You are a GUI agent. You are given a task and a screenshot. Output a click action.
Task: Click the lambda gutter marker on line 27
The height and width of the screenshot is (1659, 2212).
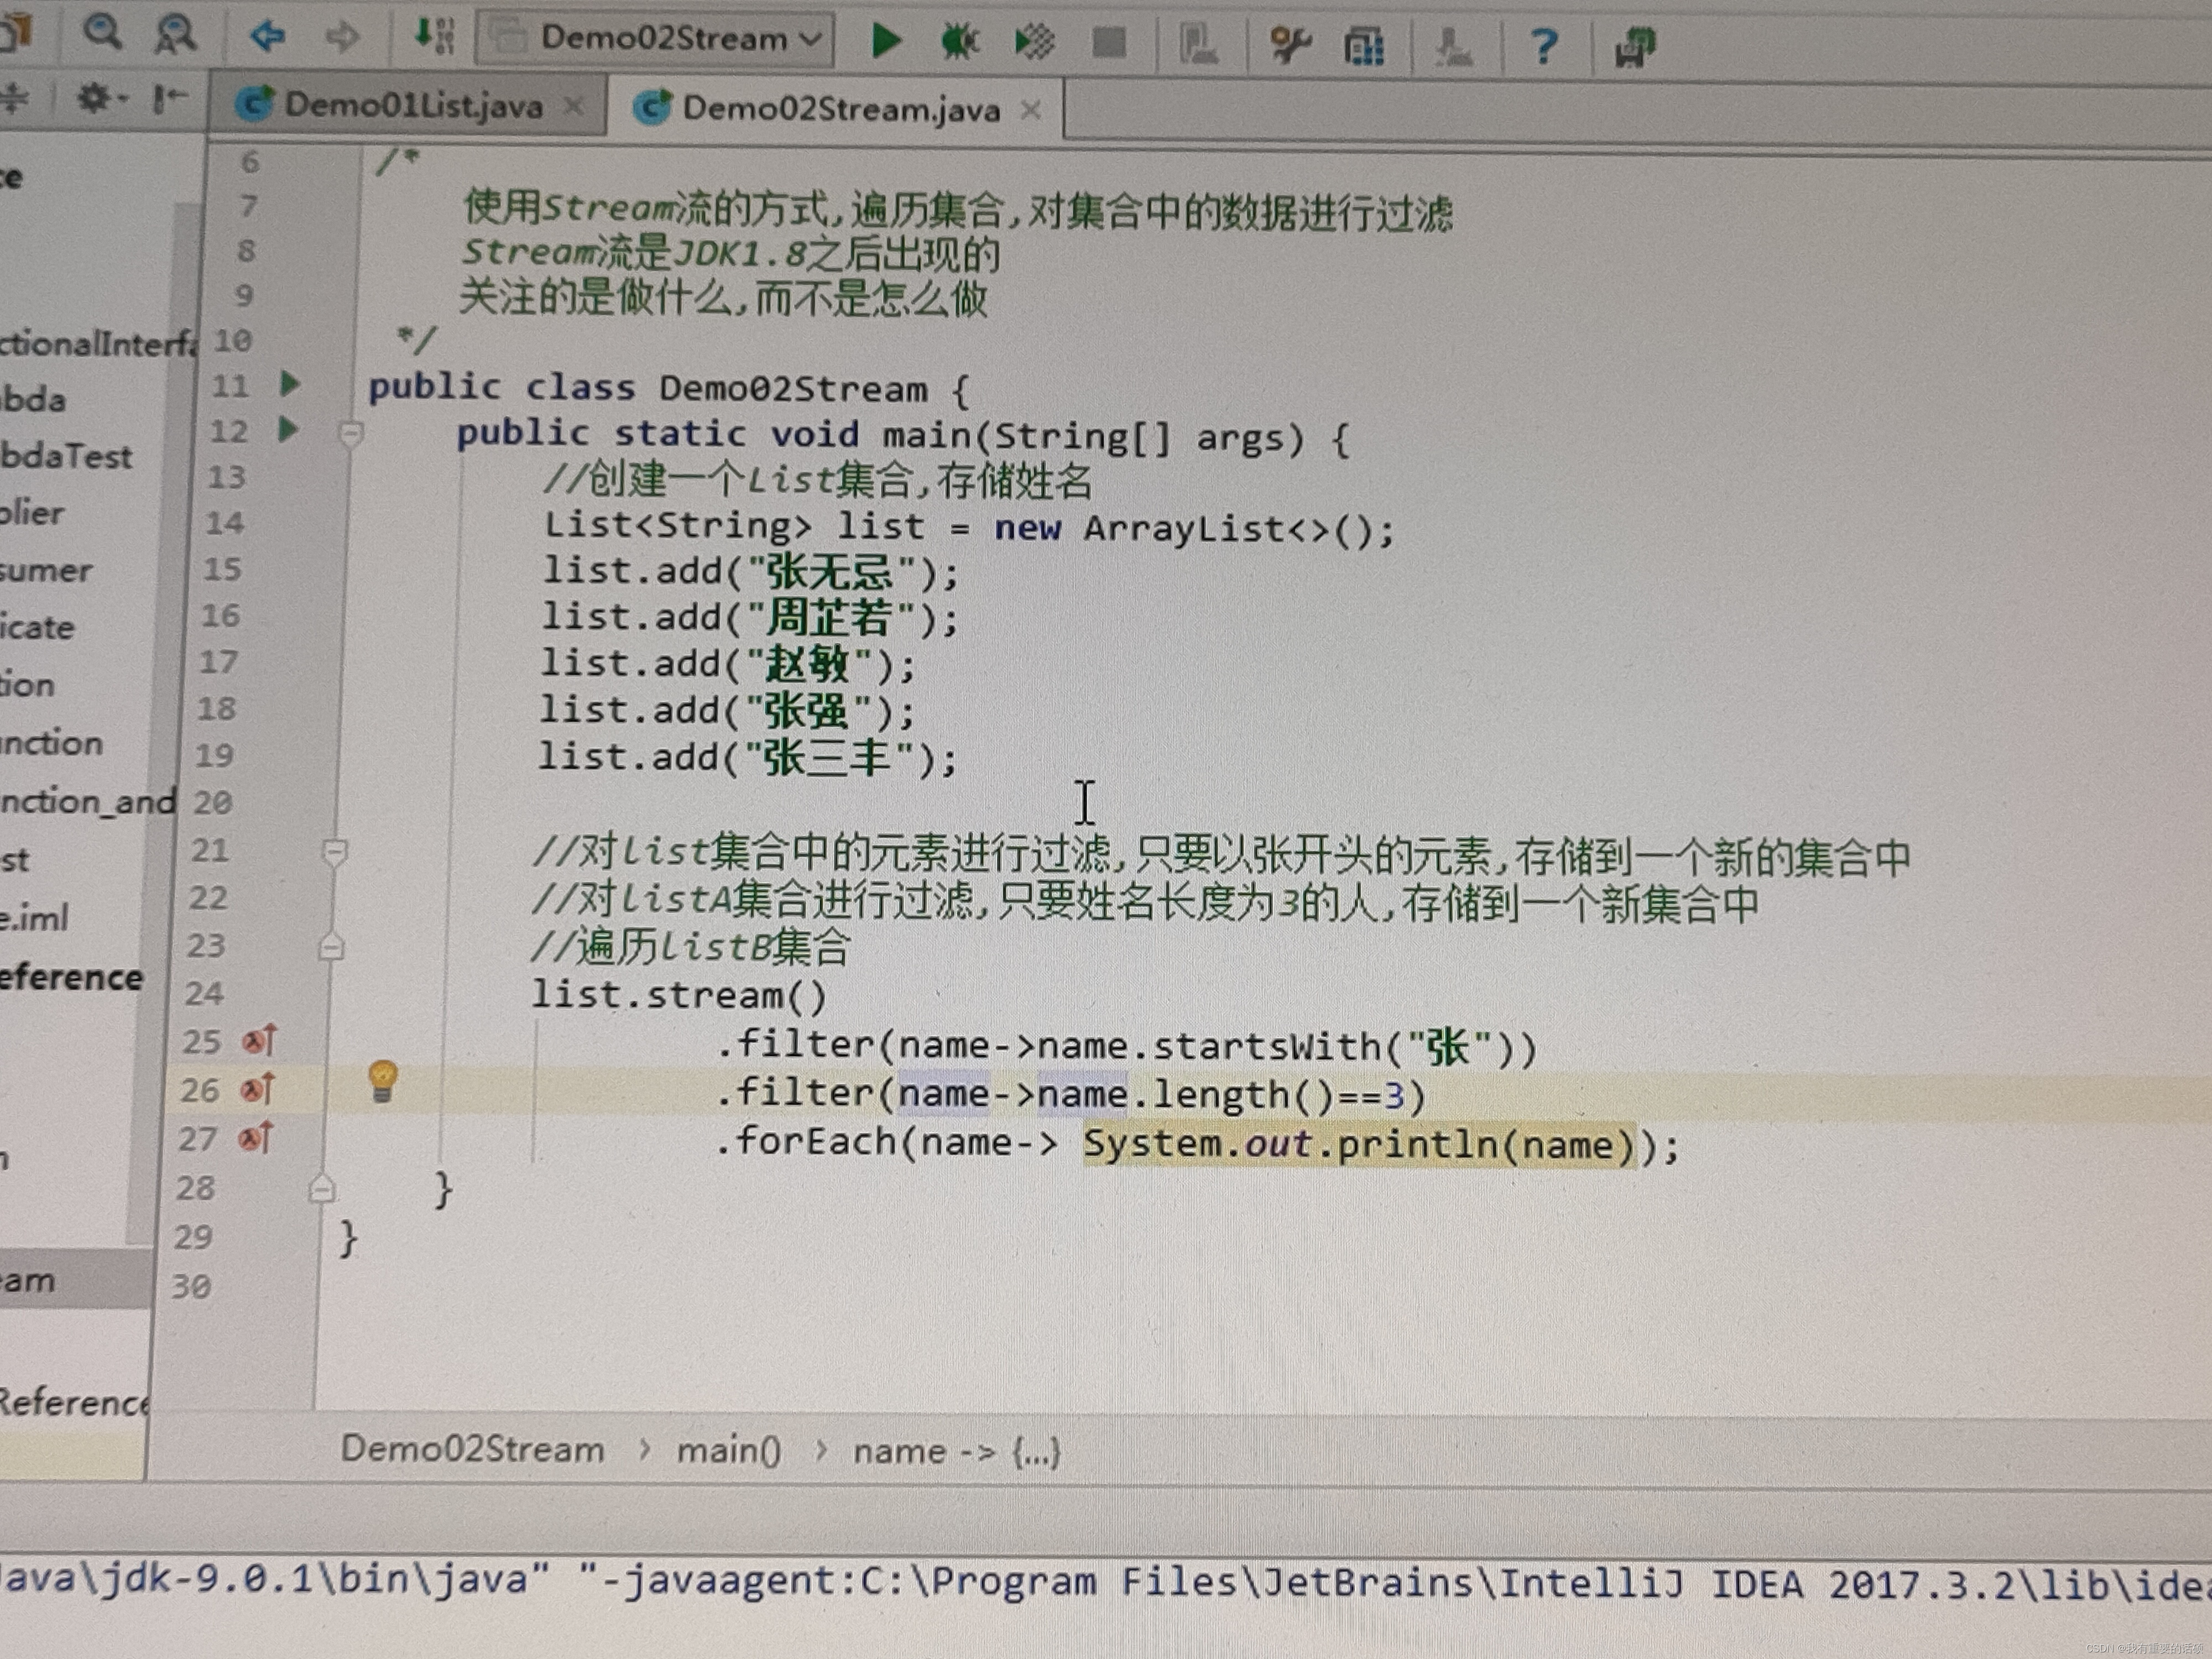tap(257, 1137)
